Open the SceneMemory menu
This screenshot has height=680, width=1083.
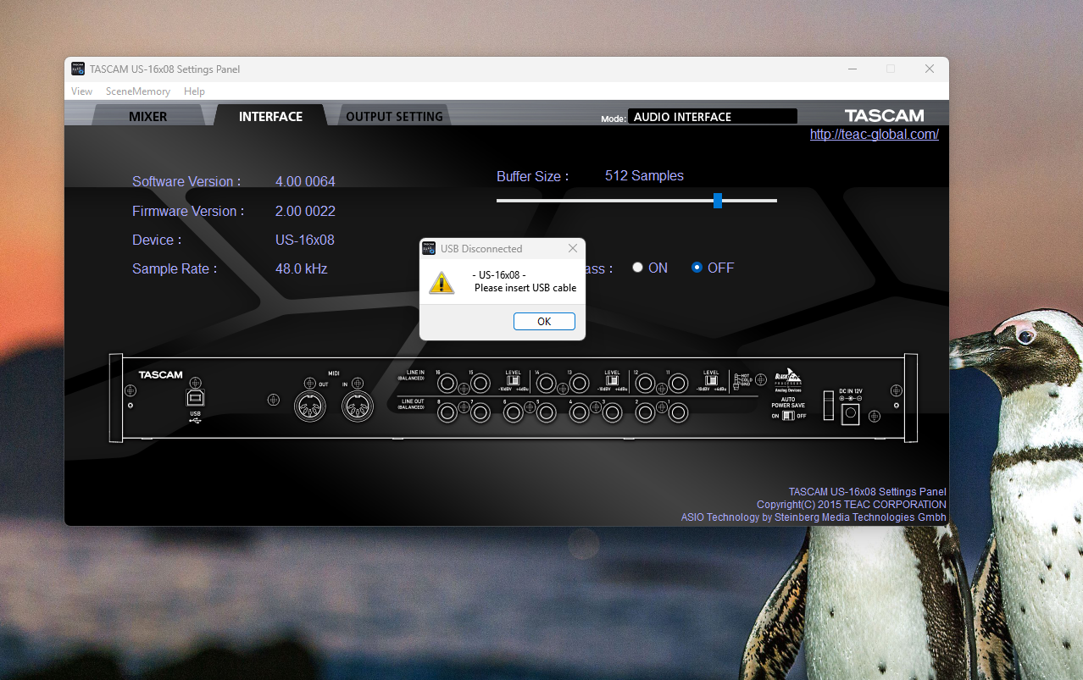138,91
